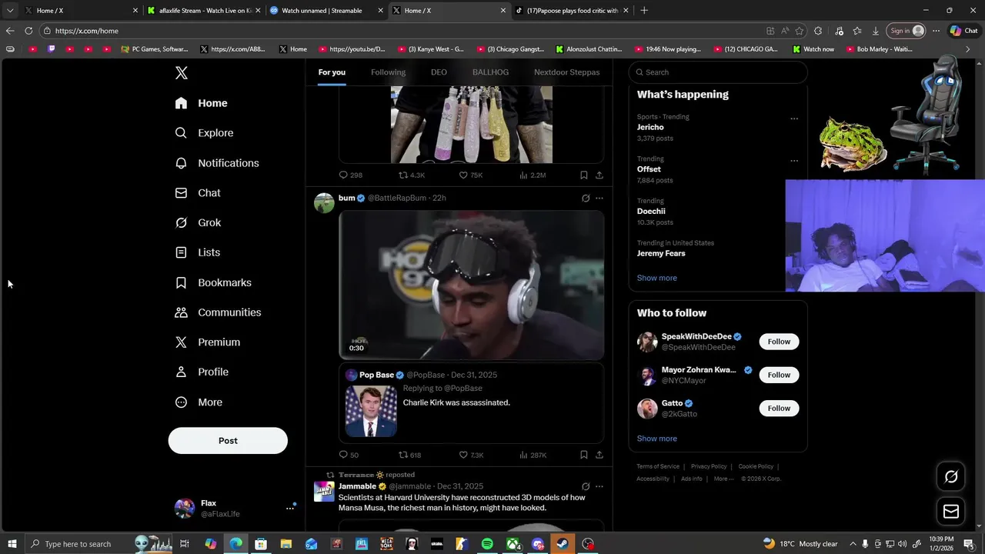This screenshot has height=554, width=985.
Task: Bookmark the bum post
Action: (584, 455)
